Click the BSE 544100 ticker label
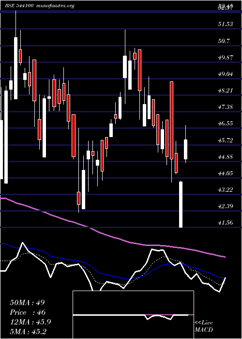Screen dimensions: 242x339 point(19,6)
